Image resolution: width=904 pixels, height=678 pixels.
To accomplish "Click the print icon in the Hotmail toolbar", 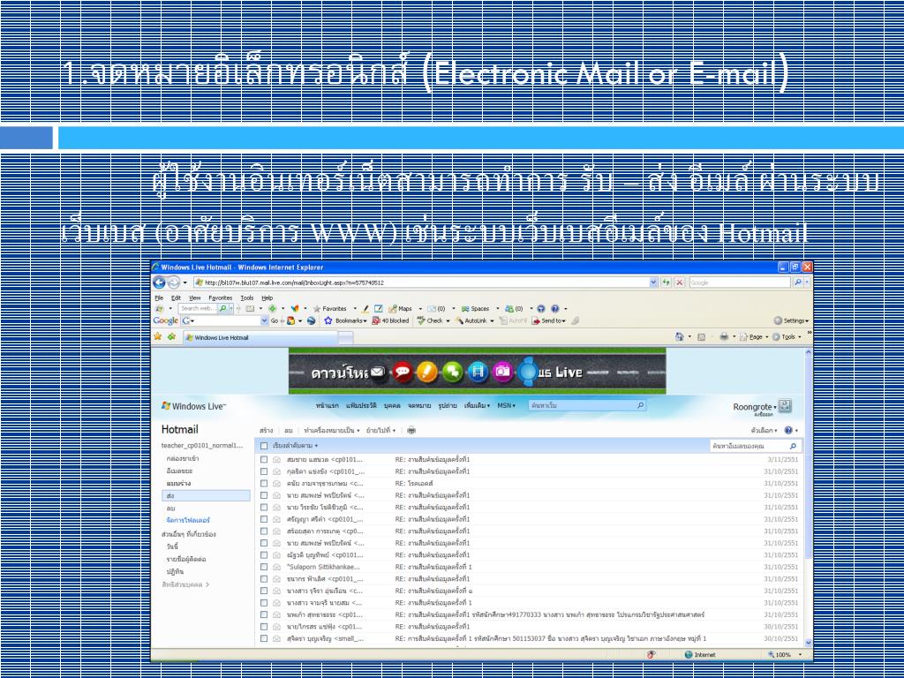I will coord(411,430).
